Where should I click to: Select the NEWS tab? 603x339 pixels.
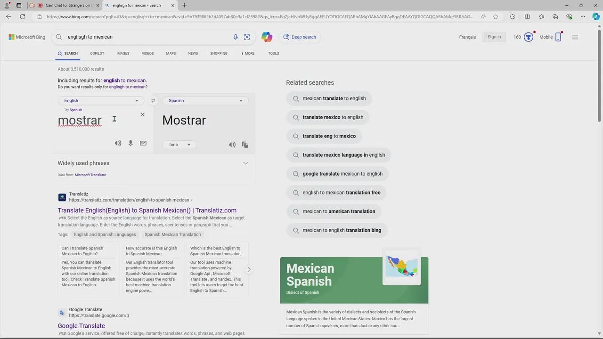click(193, 53)
